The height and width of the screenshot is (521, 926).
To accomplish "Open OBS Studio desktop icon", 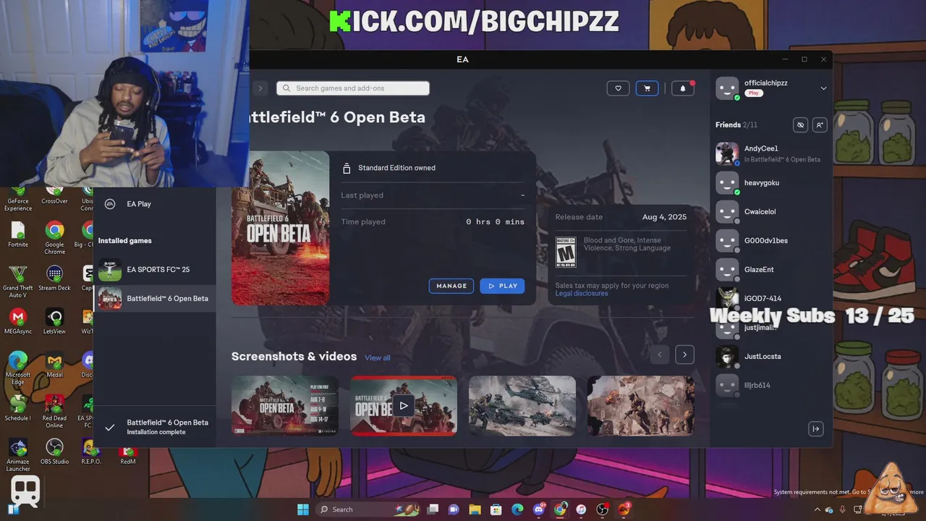I will click(54, 452).
